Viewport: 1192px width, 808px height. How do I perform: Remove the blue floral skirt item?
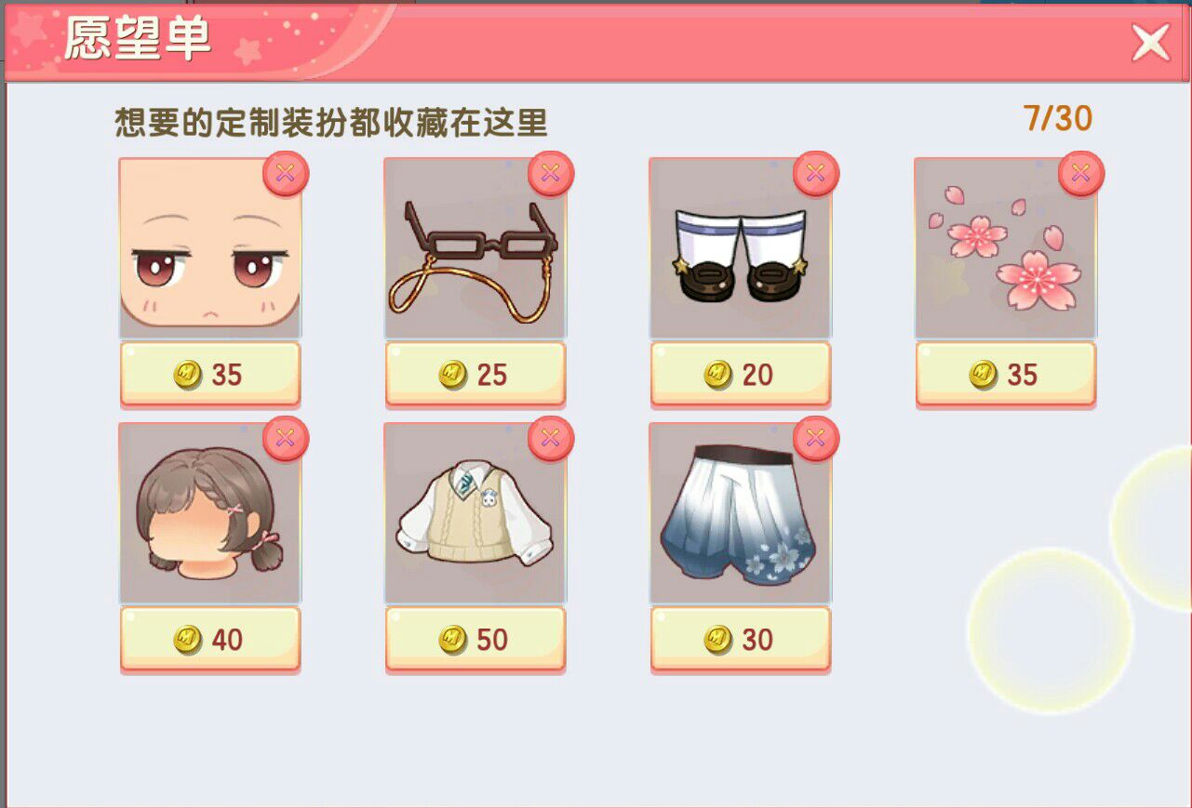[x=816, y=438]
